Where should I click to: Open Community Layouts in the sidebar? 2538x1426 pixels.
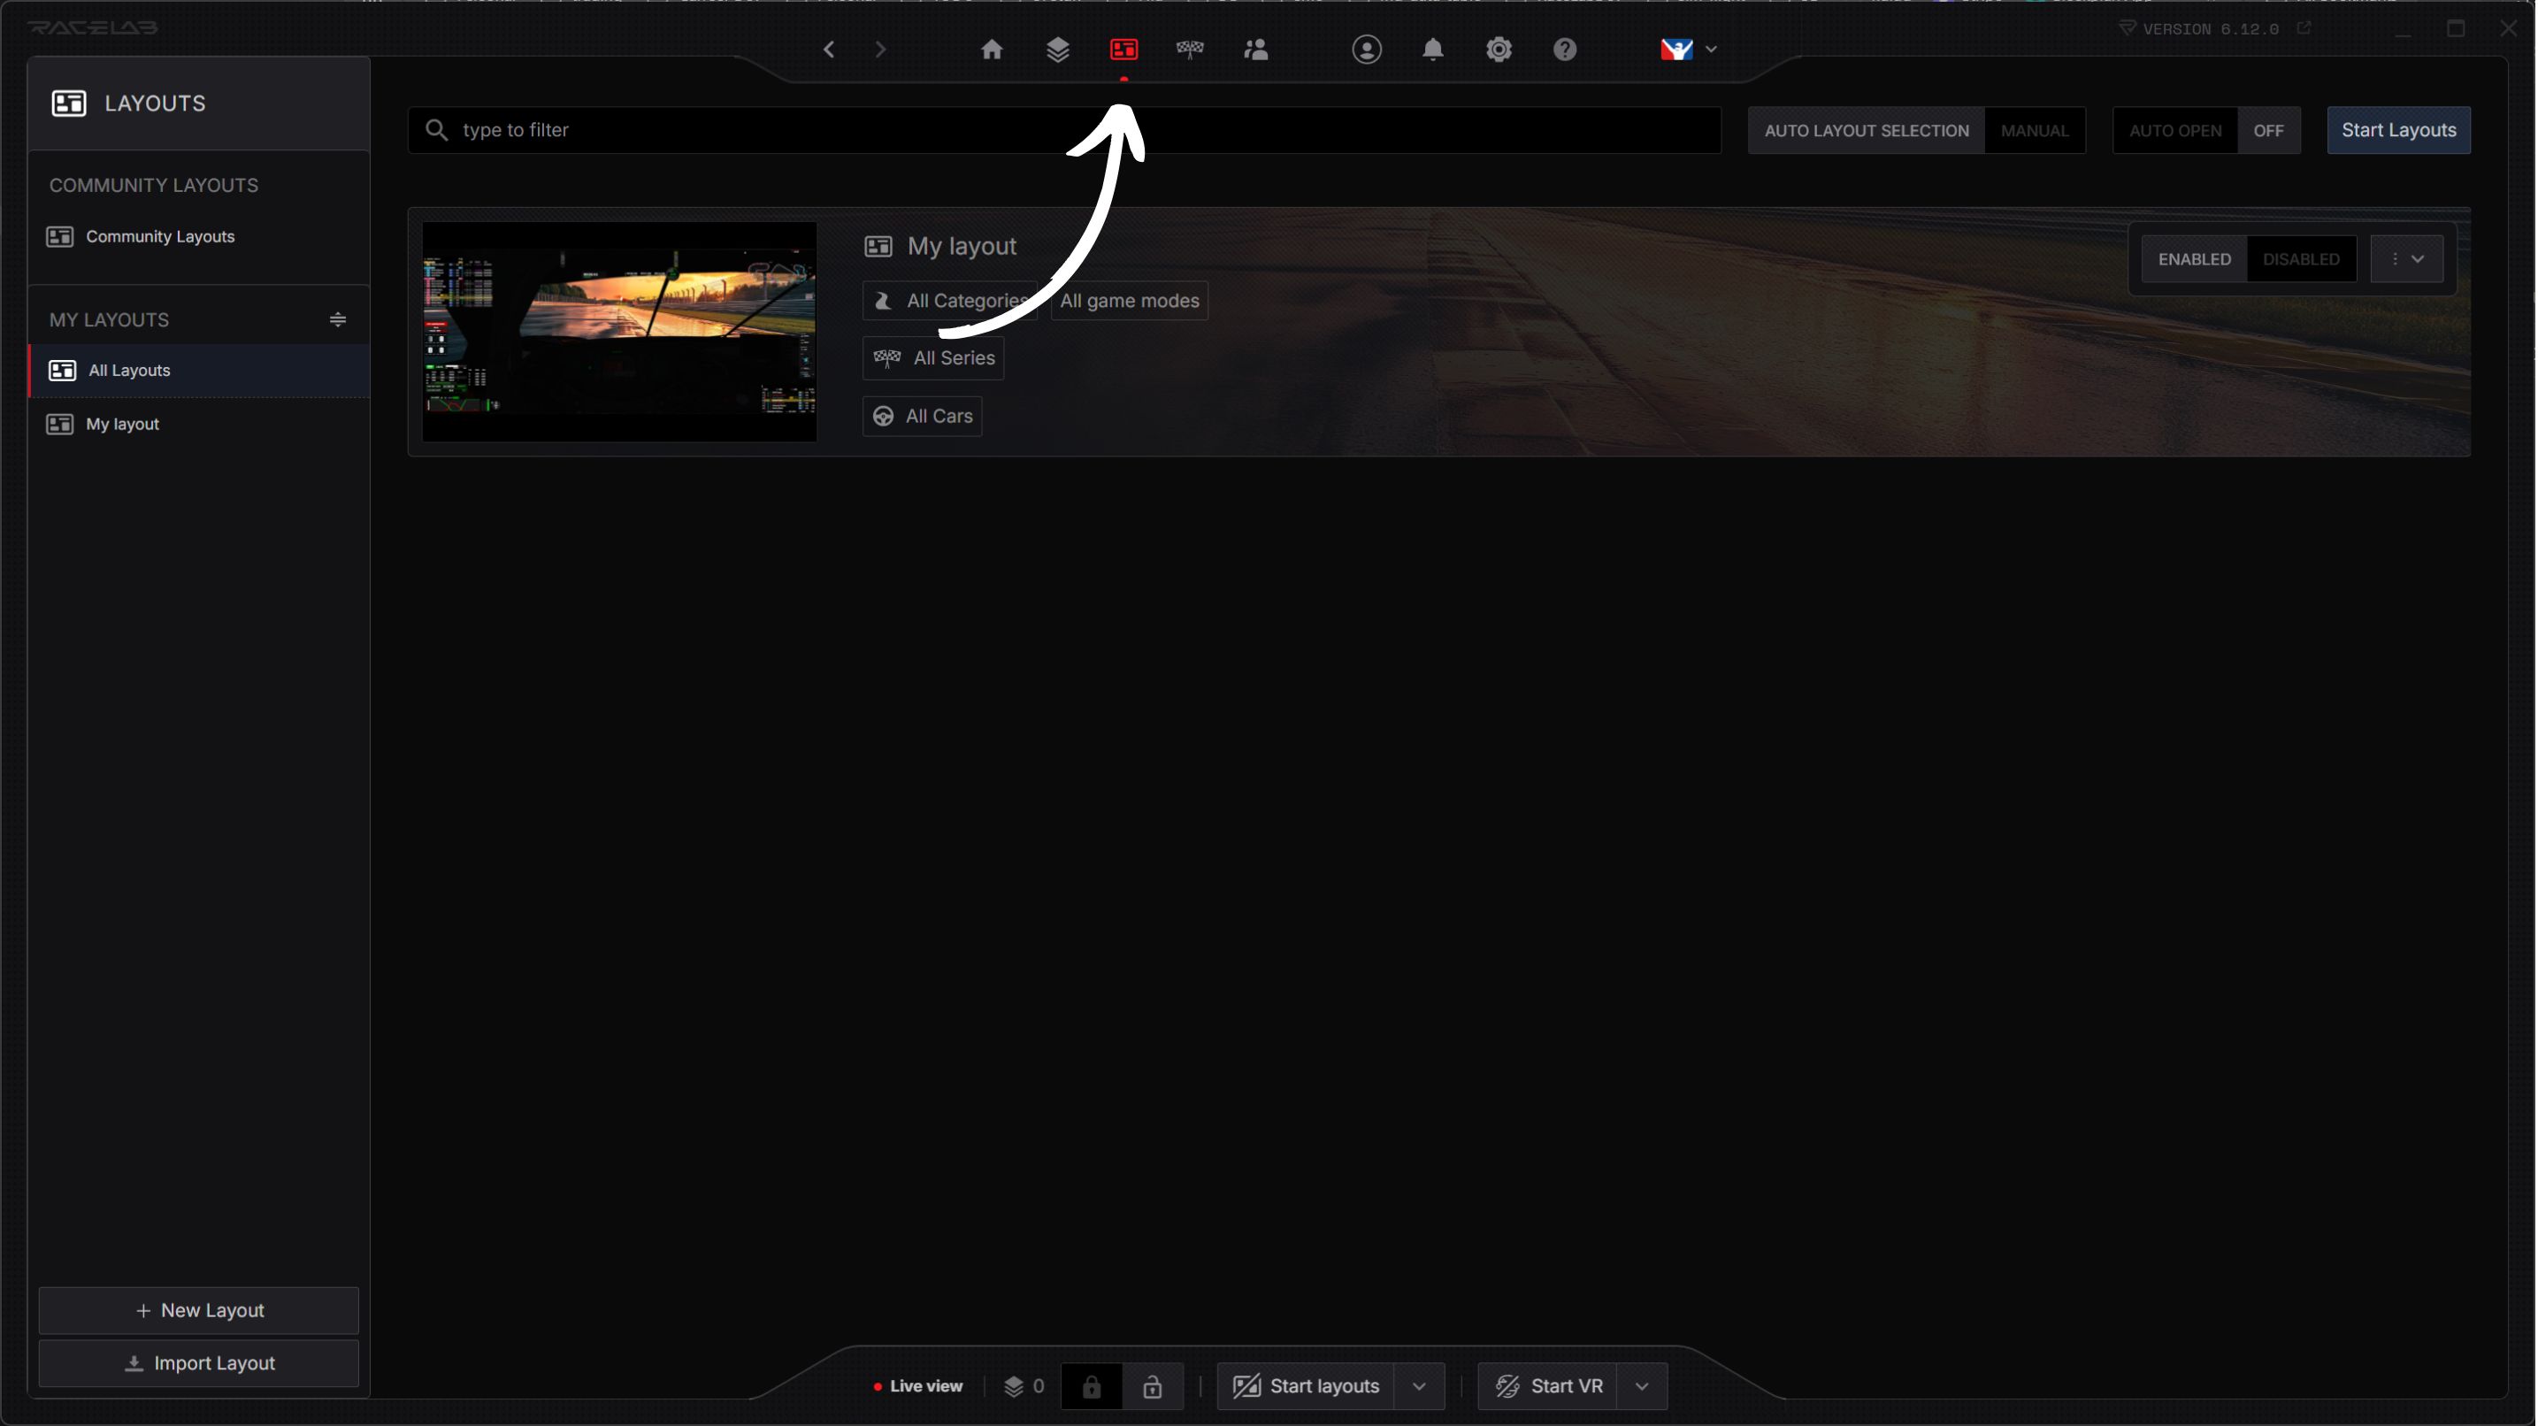coord(159,236)
